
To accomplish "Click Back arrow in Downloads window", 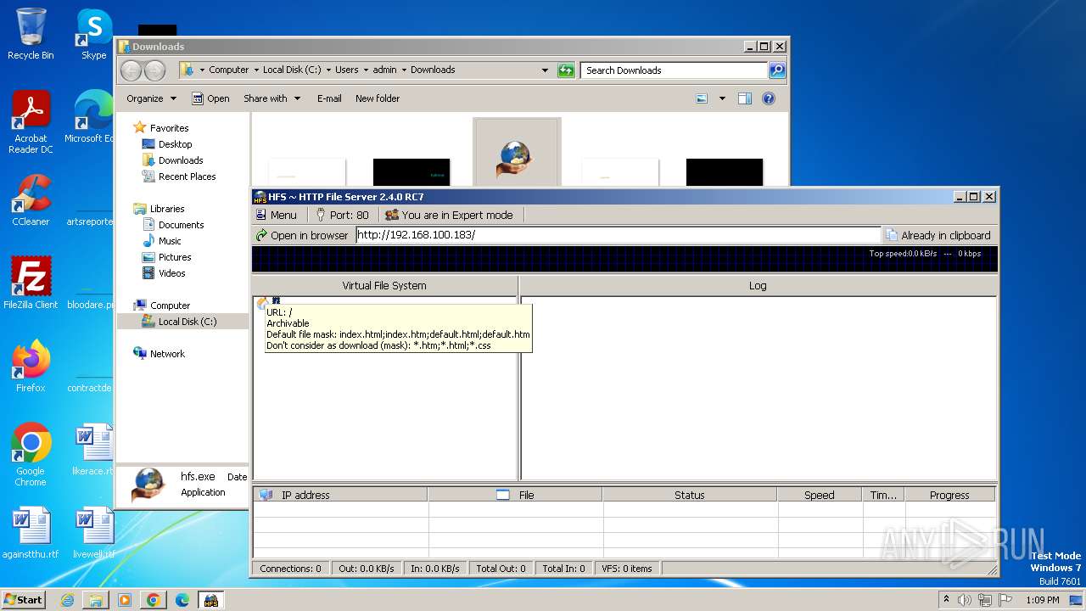I will 131,70.
